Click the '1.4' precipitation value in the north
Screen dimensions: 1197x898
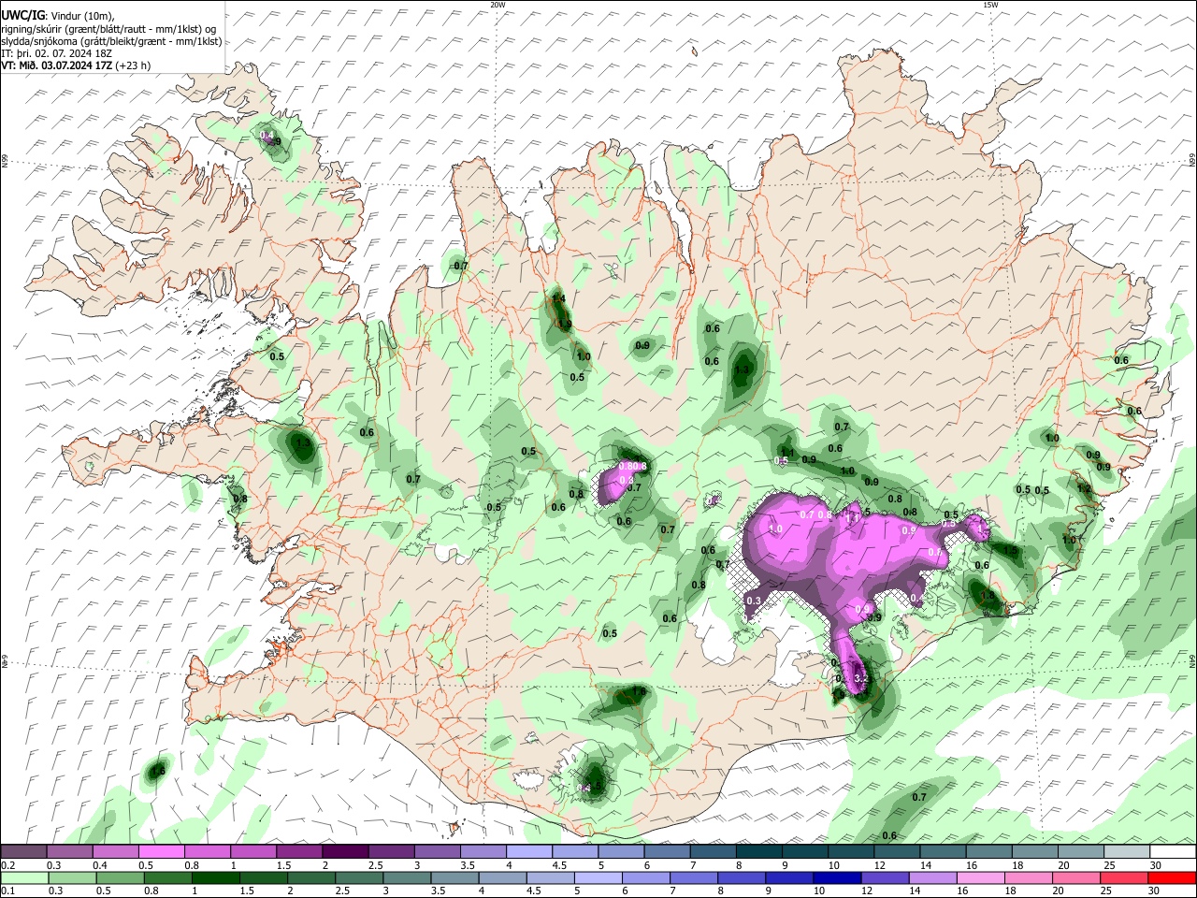click(559, 299)
